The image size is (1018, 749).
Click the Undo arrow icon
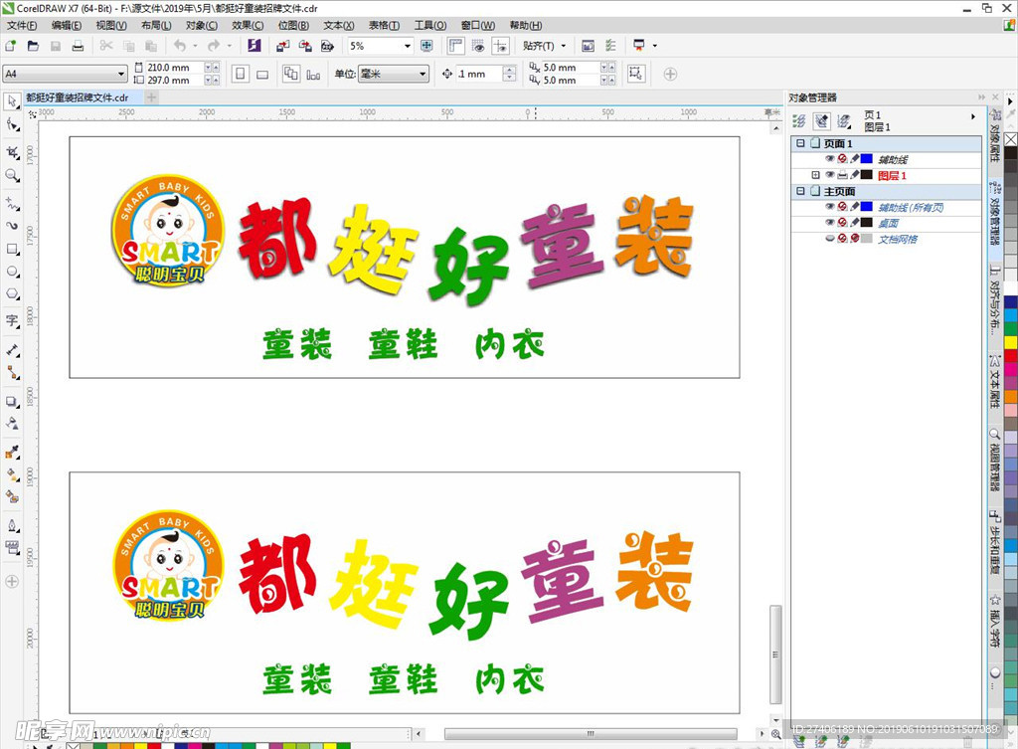click(180, 46)
